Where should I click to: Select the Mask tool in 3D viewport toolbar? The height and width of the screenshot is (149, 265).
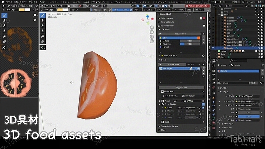tap(43, 41)
